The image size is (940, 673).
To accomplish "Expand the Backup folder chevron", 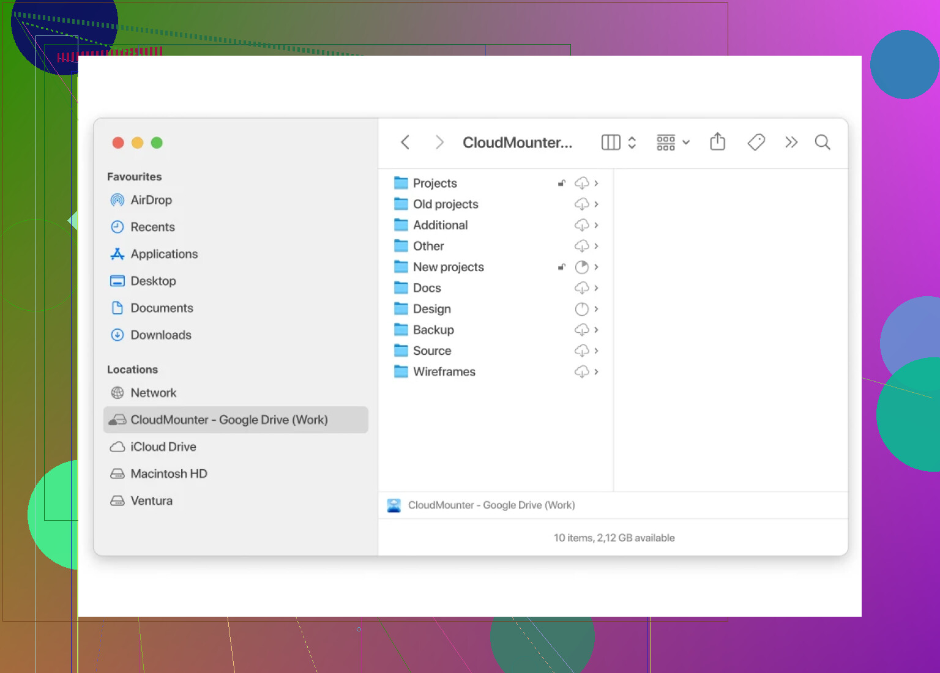I will coord(596,330).
